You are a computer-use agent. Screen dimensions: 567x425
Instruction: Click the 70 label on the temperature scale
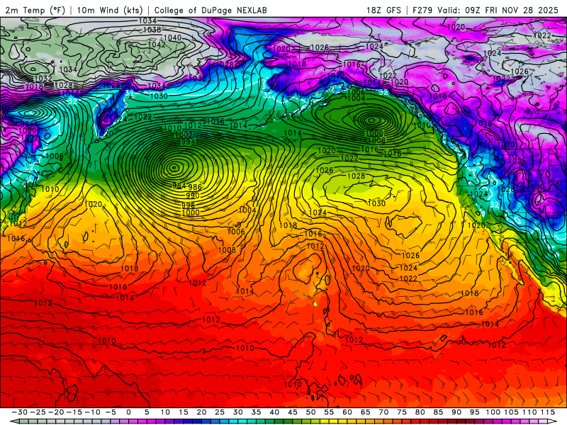click(383, 412)
